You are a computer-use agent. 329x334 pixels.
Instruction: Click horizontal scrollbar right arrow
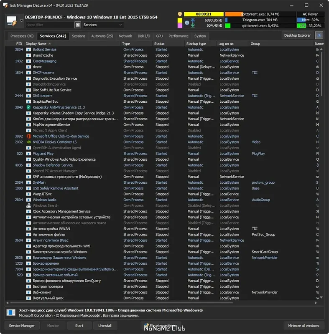tap(316, 303)
